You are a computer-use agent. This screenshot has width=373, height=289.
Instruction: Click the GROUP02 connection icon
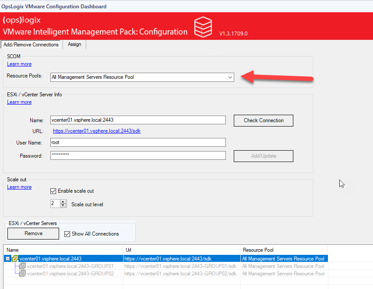point(22,273)
